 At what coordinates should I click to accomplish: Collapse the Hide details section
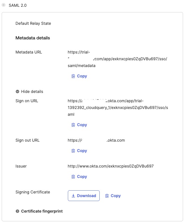point(17,92)
